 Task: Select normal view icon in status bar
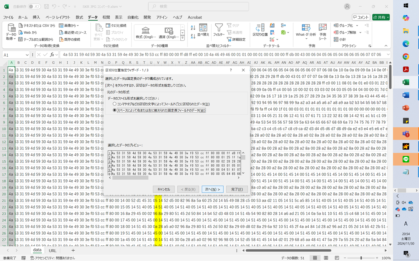315,258
